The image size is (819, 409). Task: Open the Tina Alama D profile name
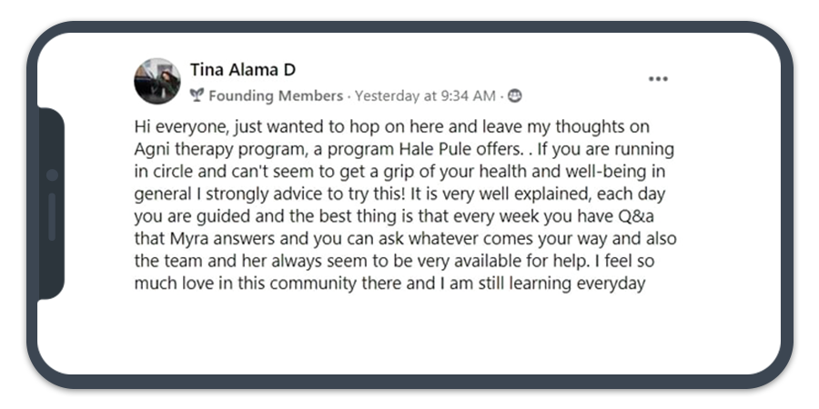click(x=243, y=70)
